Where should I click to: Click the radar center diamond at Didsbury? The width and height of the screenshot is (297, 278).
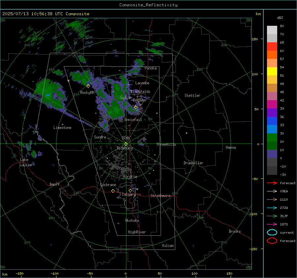point(126,144)
